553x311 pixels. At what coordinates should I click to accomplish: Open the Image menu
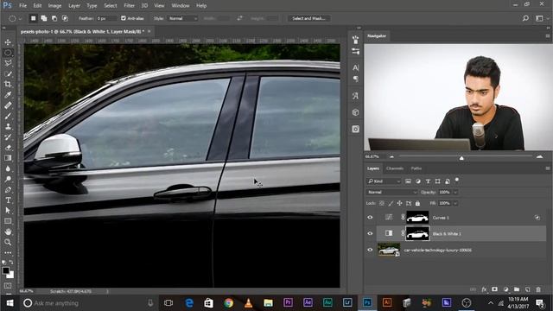point(54,6)
